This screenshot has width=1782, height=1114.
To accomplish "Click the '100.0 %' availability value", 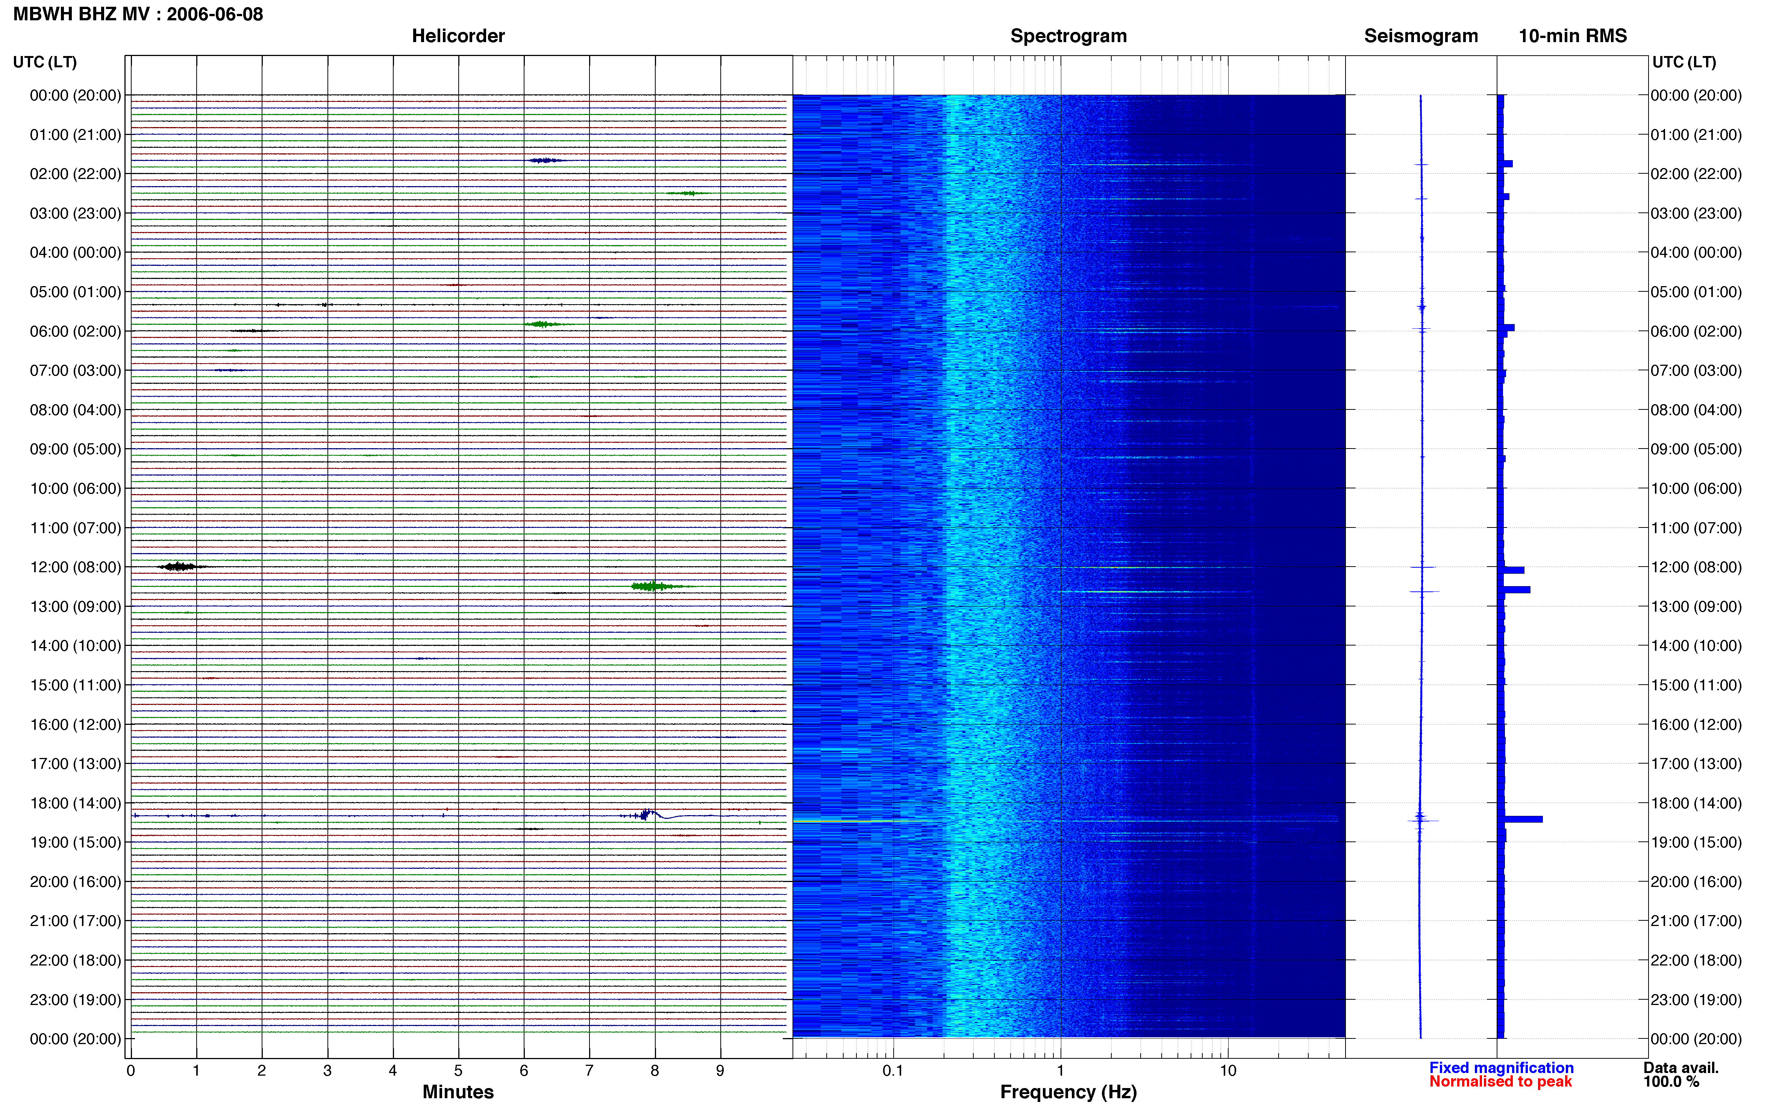I will (1671, 1082).
